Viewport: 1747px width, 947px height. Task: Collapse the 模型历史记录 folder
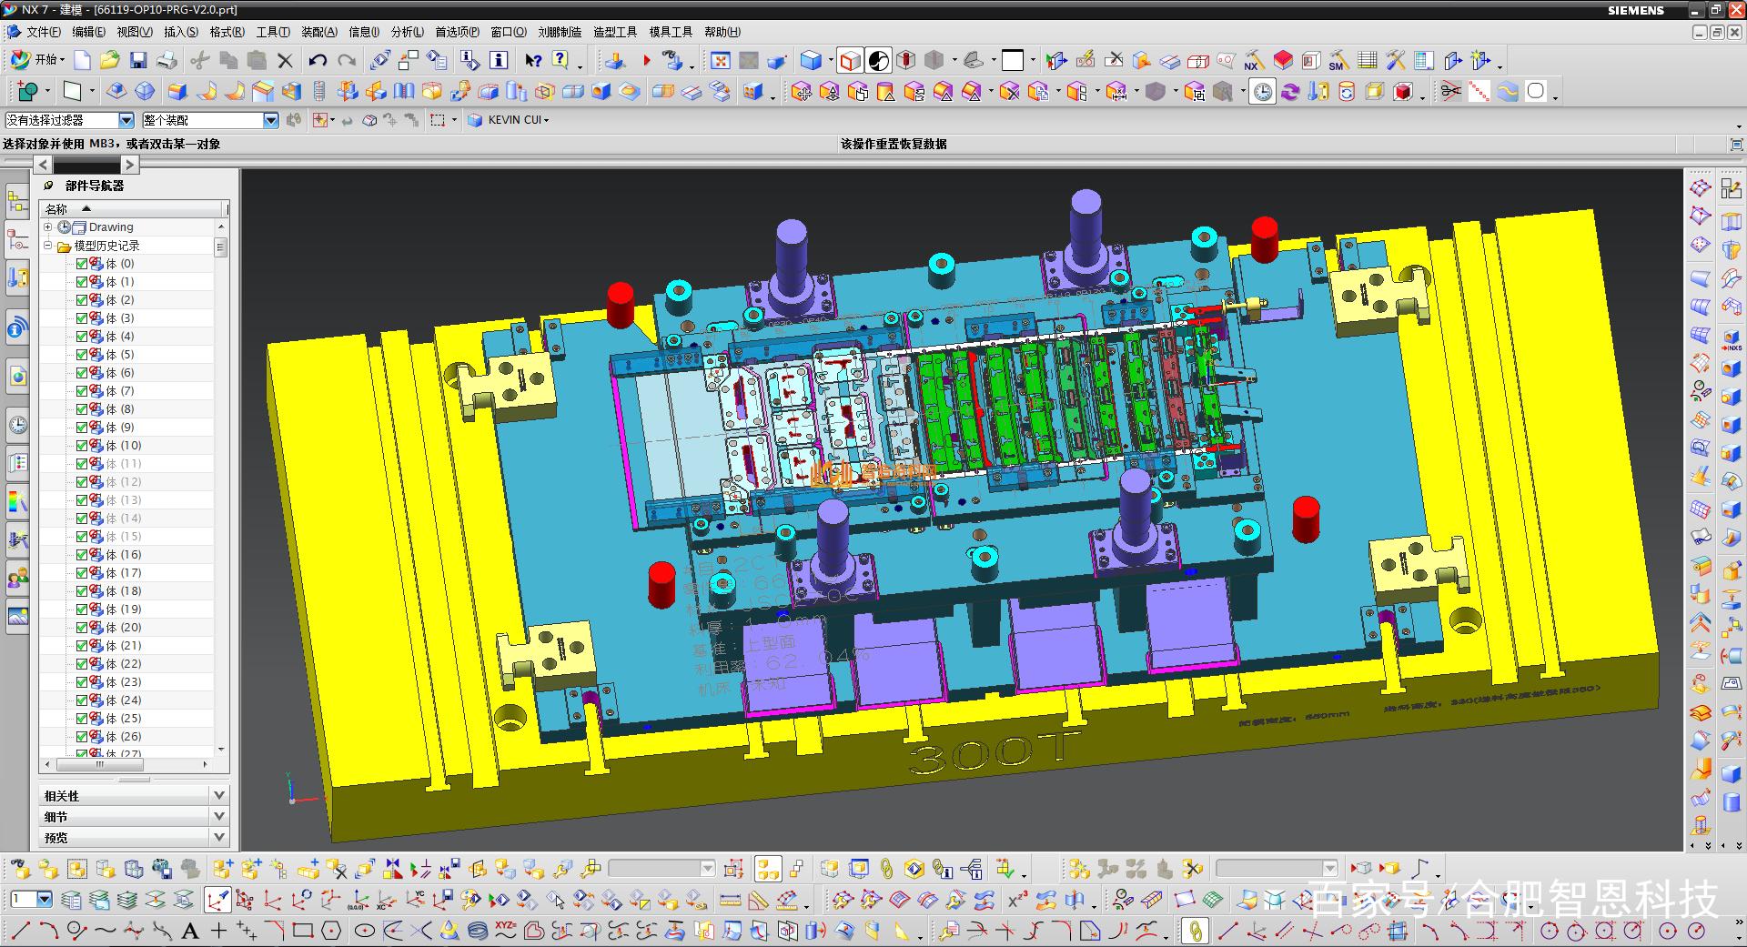pyautogui.click(x=48, y=246)
